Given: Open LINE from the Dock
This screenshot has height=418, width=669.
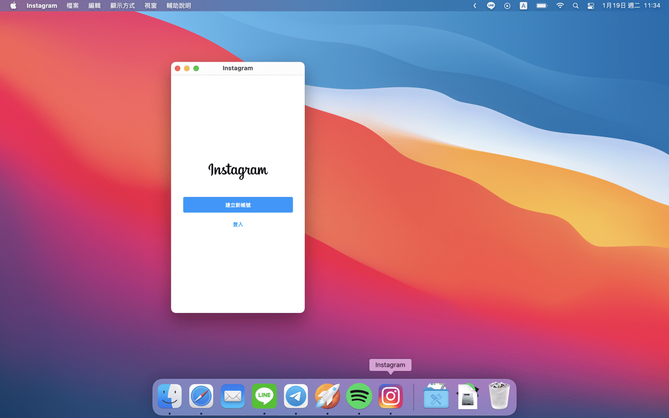Looking at the screenshot, I should (x=264, y=397).
